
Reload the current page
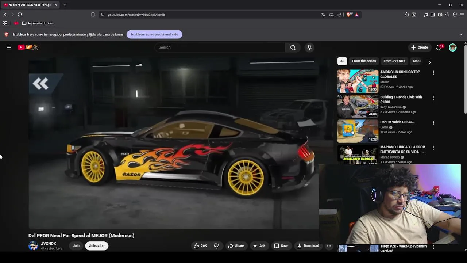click(20, 15)
